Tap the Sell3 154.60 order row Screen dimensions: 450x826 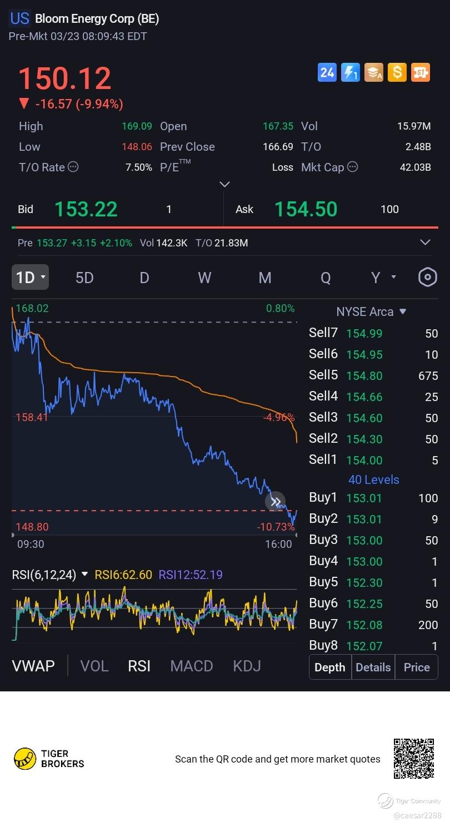coord(373,418)
